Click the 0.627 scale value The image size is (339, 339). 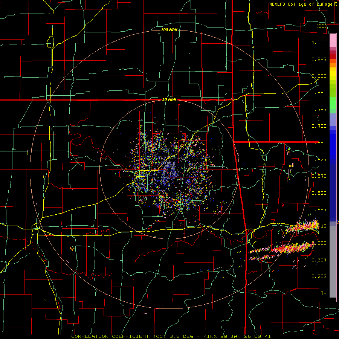(319, 160)
